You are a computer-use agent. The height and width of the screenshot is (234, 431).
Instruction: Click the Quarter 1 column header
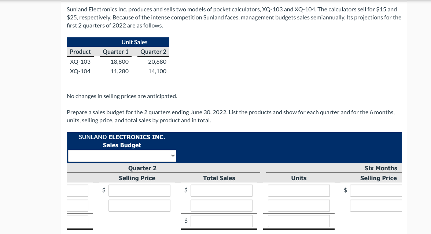115,52
